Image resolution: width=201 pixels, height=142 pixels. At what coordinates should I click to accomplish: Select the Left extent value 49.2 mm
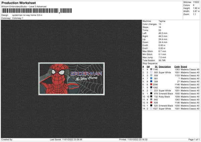pyautogui.click(x=163, y=33)
